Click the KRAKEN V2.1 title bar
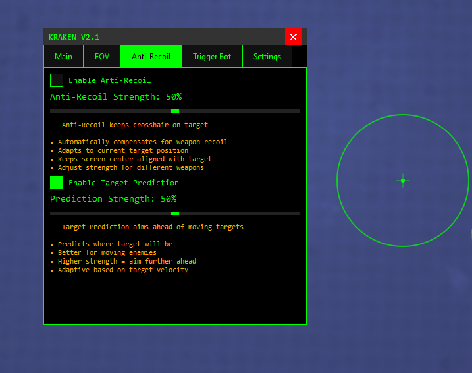 click(165, 37)
